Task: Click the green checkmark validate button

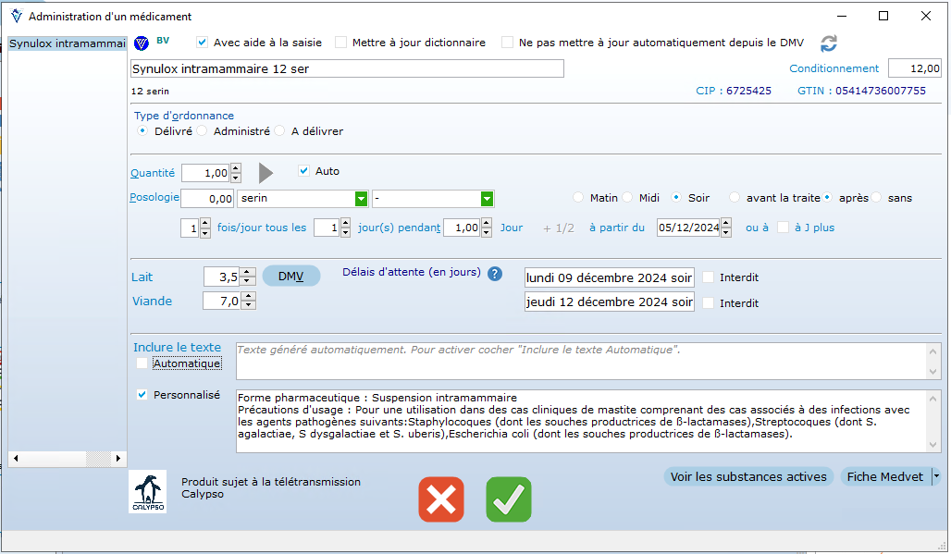Action: [x=508, y=499]
